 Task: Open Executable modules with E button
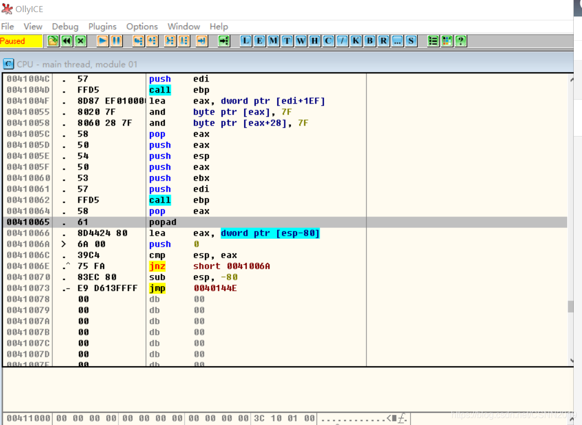point(260,41)
